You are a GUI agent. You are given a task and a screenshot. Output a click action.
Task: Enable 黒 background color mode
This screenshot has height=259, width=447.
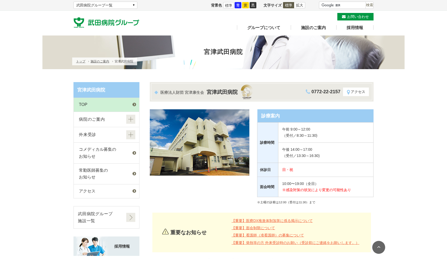pyautogui.click(x=253, y=5)
